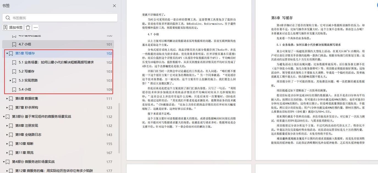Open the 第5章 写缓存 bookmark
Viewport: 378px width, 173px height.
[x=25, y=53]
